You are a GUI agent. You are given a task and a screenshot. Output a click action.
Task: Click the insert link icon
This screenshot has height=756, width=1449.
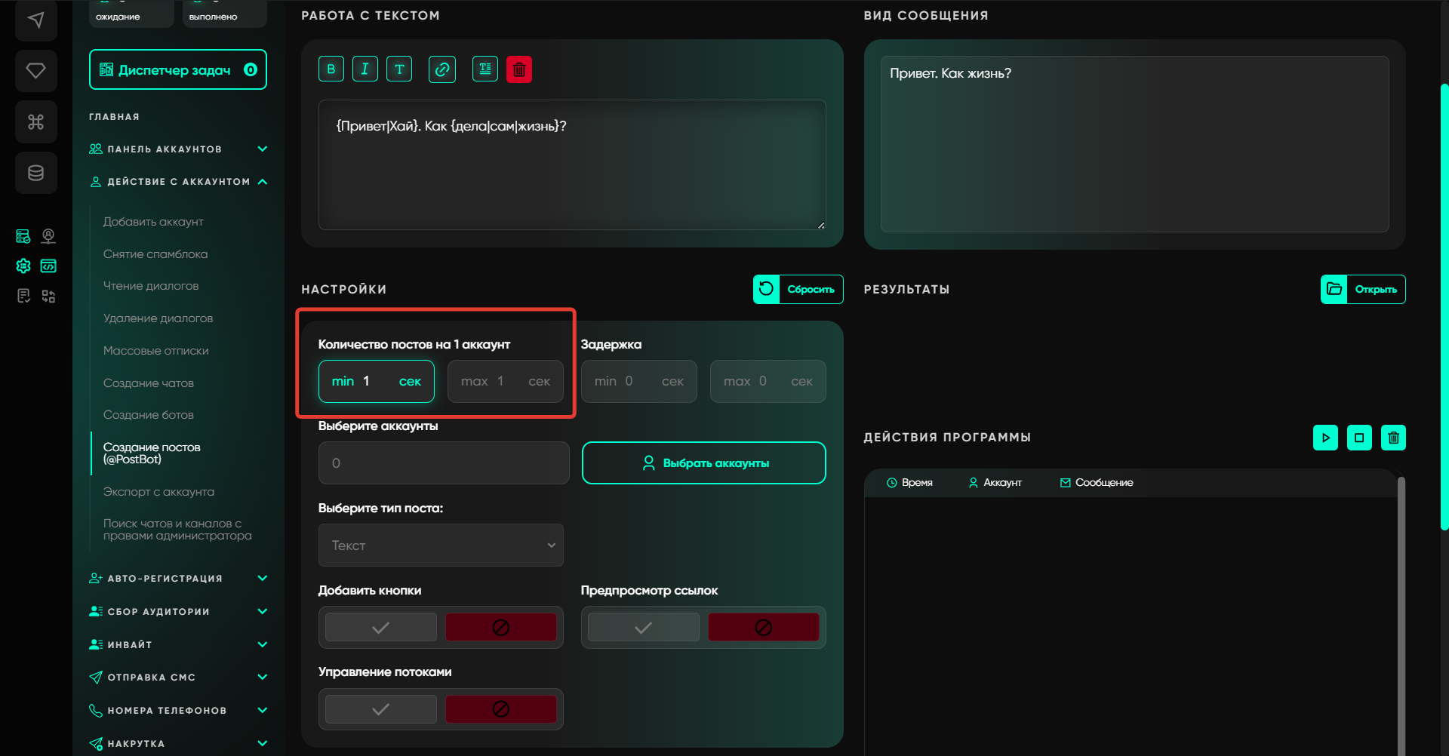pyautogui.click(x=441, y=69)
